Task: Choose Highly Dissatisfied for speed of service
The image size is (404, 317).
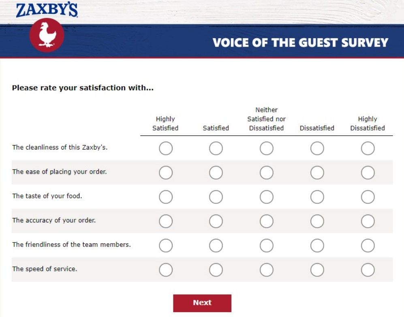Action: click(x=368, y=270)
